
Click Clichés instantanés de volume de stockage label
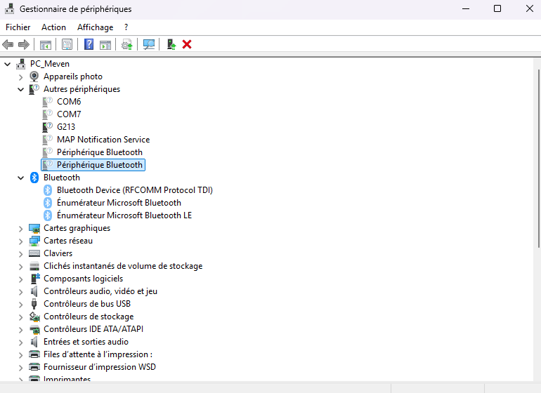pyautogui.click(x=123, y=266)
